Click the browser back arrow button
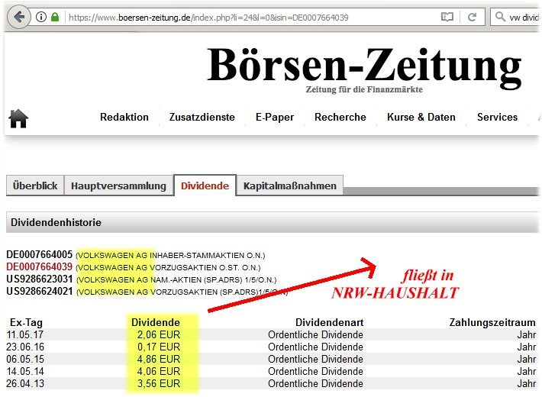The image size is (542, 397). [19, 17]
